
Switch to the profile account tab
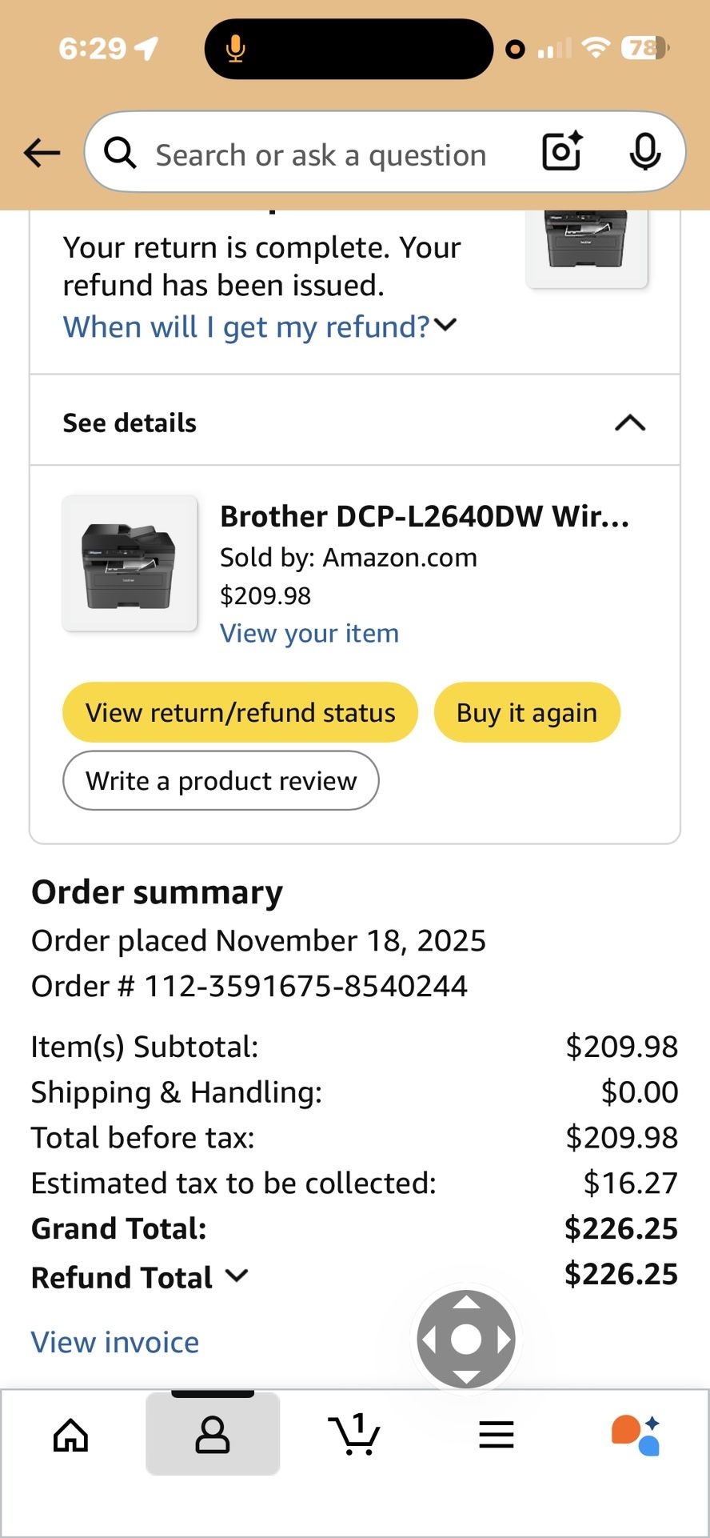[x=212, y=1433]
